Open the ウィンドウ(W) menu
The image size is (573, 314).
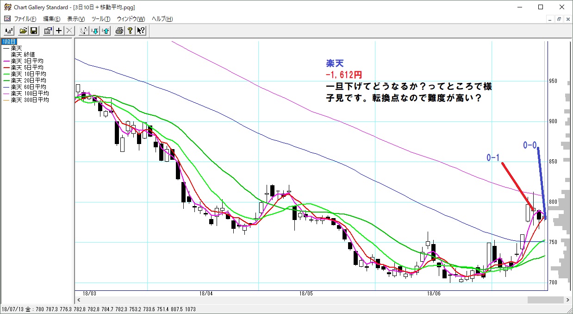(x=131, y=19)
